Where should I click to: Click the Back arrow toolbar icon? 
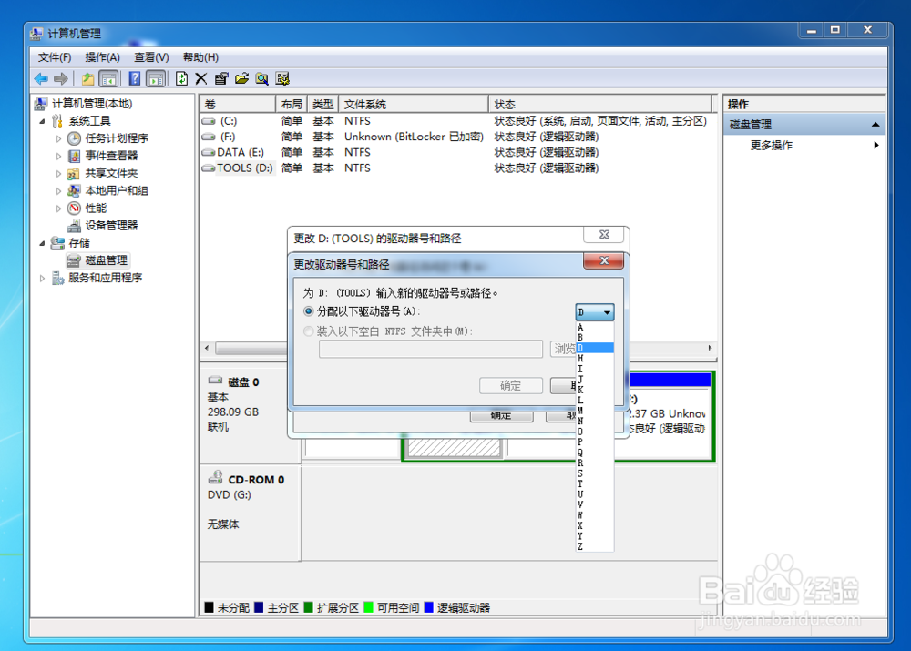point(41,79)
